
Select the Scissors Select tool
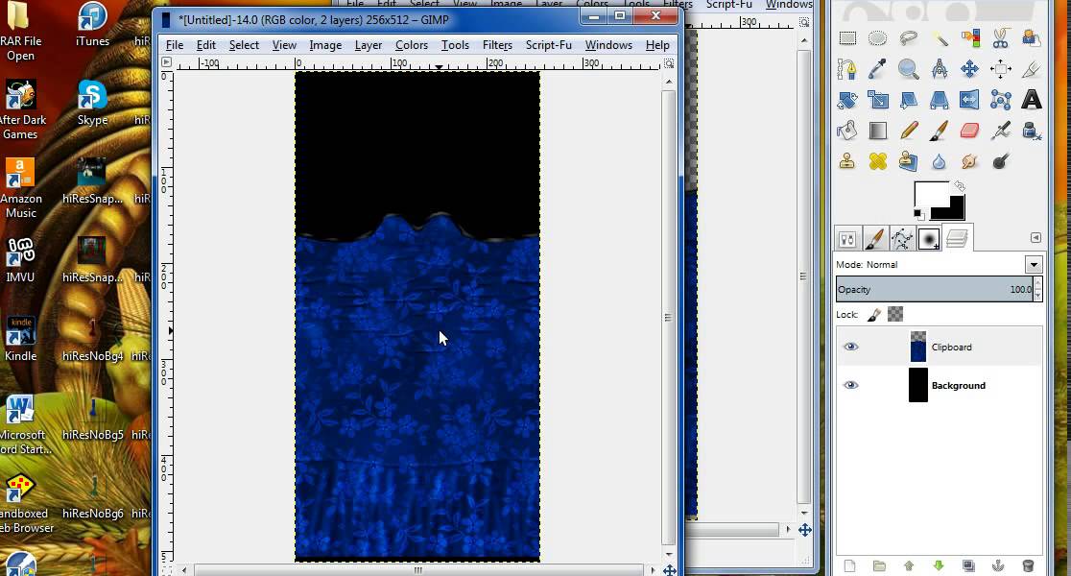1001,38
